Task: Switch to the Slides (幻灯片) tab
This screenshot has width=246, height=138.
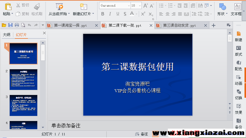Action: click(x=21, y=35)
